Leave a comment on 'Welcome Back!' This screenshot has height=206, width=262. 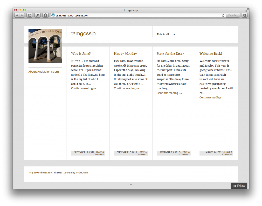228,153
